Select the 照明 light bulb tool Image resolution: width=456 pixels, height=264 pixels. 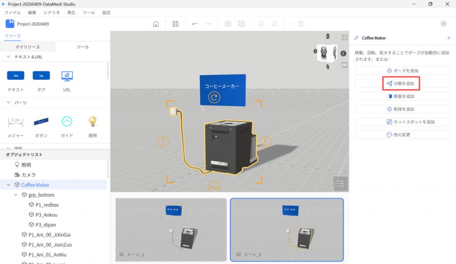[92, 121]
